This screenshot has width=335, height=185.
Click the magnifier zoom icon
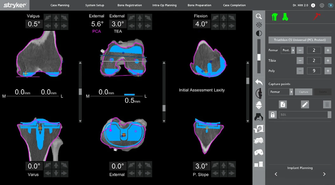[x=259, y=16]
